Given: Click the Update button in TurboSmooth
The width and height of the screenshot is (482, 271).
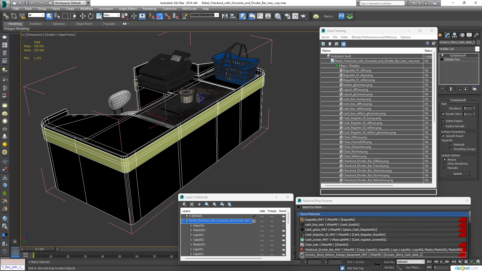Looking at the screenshot, I should pos(458,173).
